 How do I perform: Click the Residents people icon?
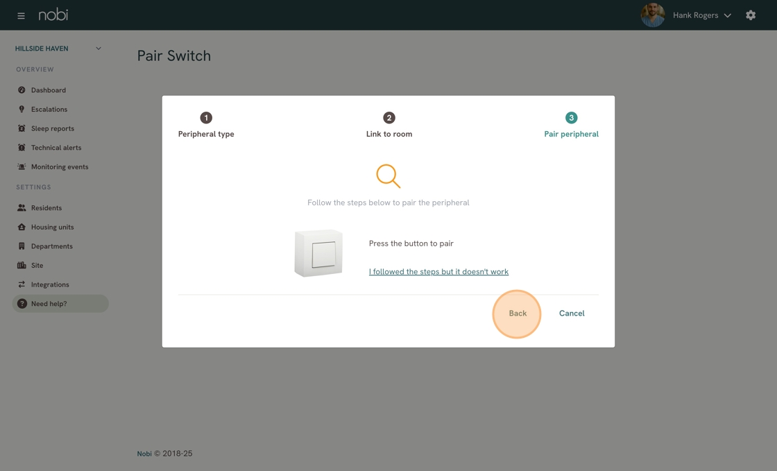22,208
